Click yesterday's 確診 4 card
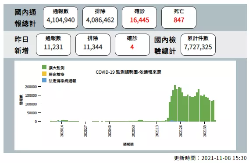The image size is (249, 163). coord(132,44)
